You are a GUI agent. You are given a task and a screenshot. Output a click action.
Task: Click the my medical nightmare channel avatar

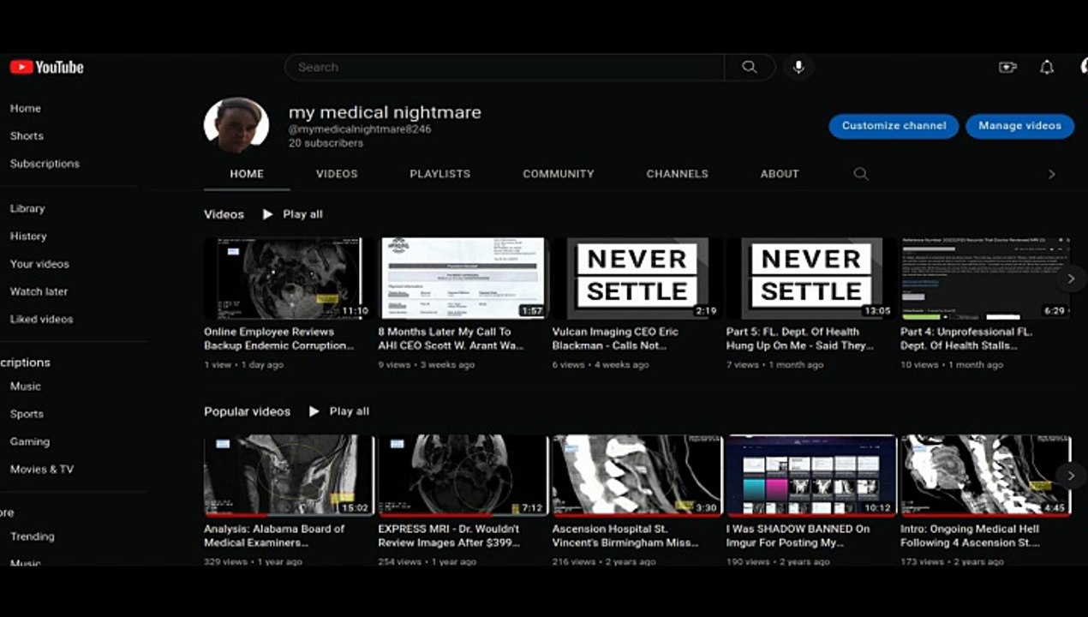coord(236,126)
